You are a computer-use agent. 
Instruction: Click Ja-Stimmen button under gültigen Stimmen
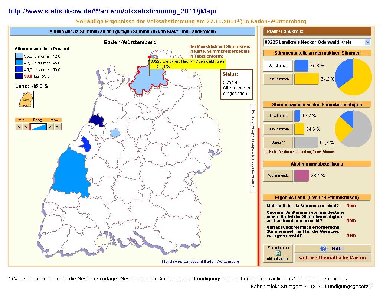click(278, 65)
